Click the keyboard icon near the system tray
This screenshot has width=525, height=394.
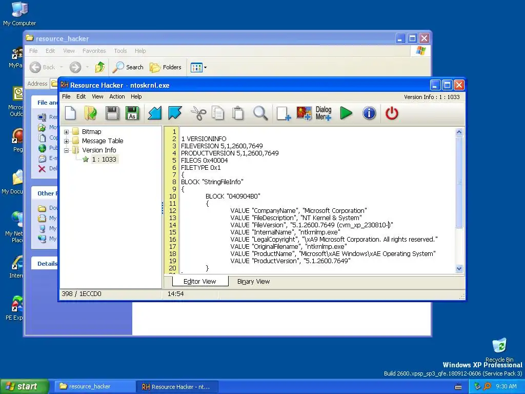coord(458,387)
